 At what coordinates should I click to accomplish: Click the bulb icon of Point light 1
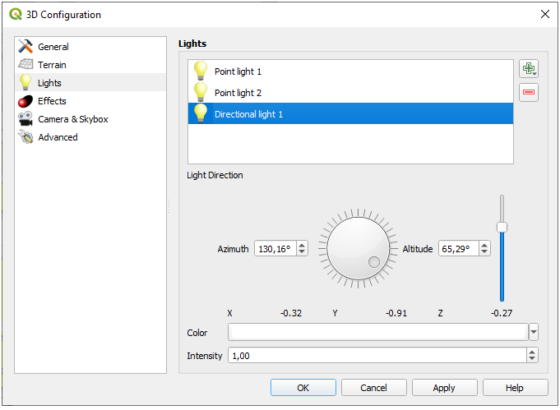[x=200, y=71]
